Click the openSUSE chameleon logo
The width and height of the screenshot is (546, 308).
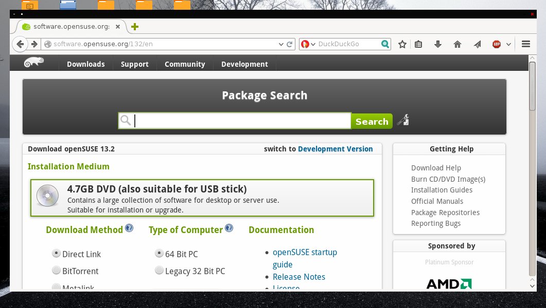(34, 62)
